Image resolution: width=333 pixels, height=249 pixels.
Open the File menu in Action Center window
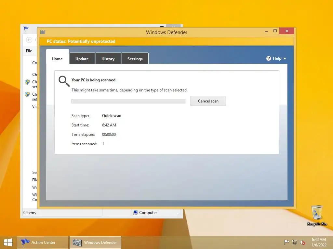[x=29, y=51]
